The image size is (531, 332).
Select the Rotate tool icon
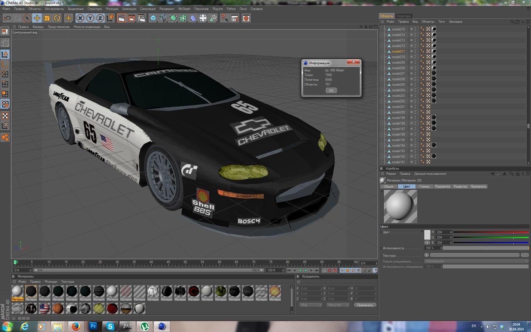(57, 18)
